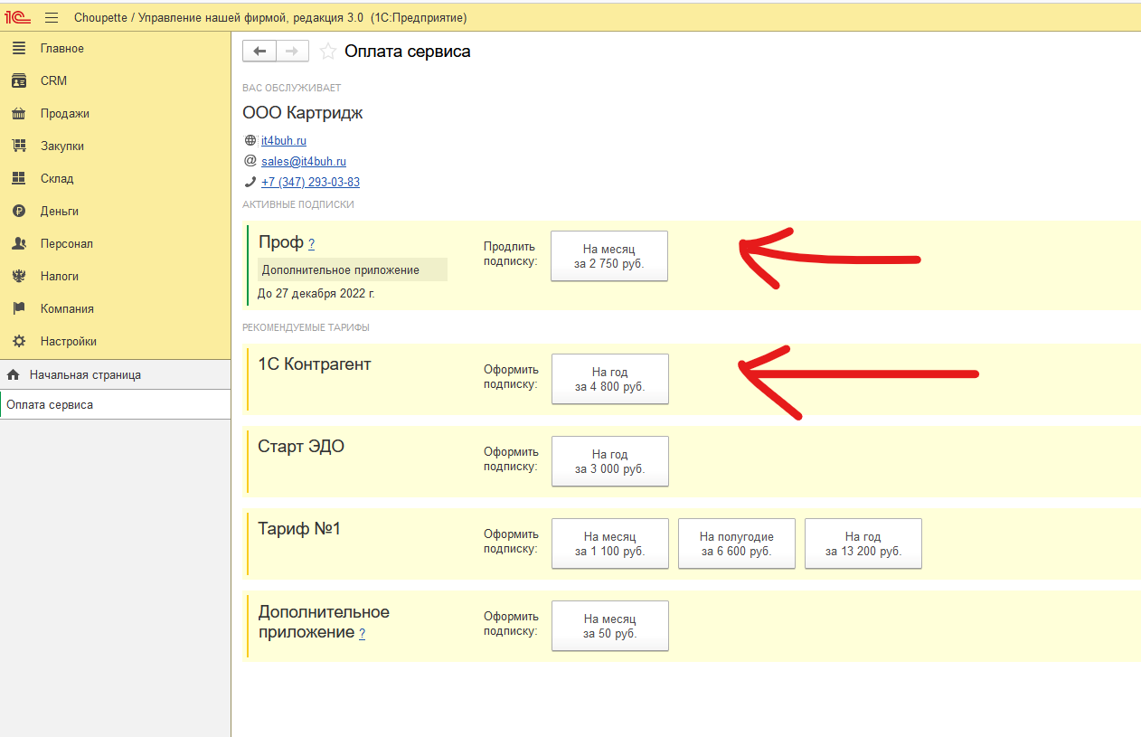Click sales@it4buh.ru email link

tap(304, 161)
